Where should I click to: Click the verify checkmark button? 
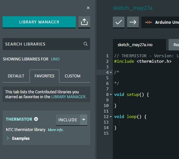[119, 22]
